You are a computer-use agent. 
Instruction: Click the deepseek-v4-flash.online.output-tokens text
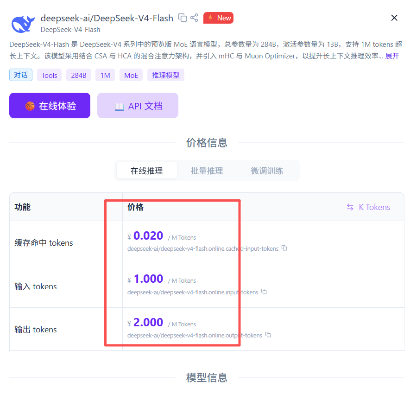[195, 335]
